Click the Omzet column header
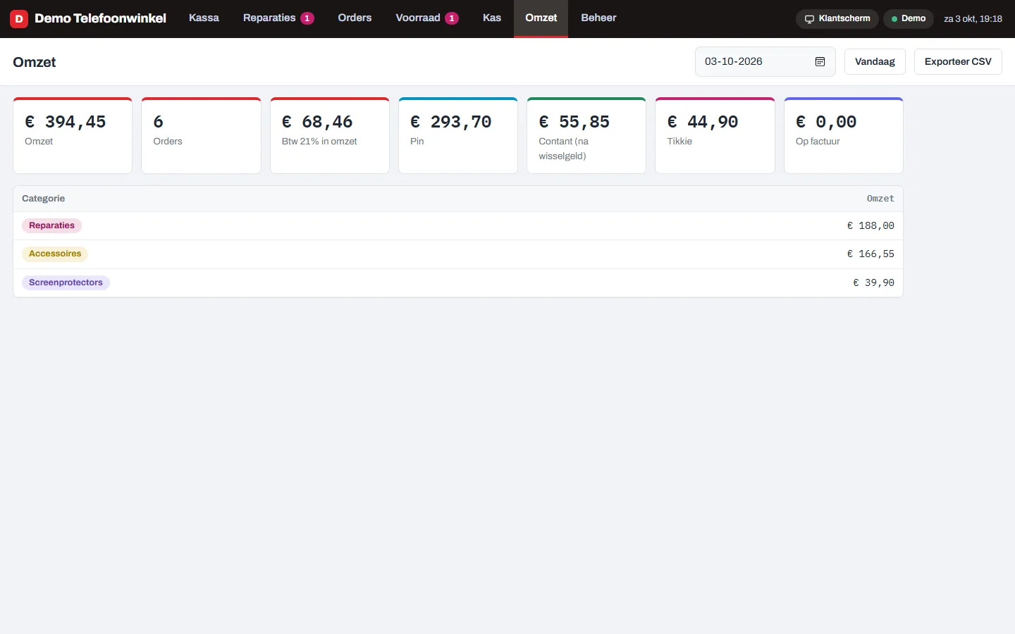1015x634 pixels. [880, 199]
